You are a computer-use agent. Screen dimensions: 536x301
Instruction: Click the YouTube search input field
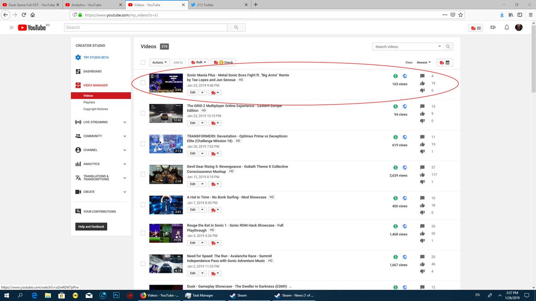(x=145, y=28)
